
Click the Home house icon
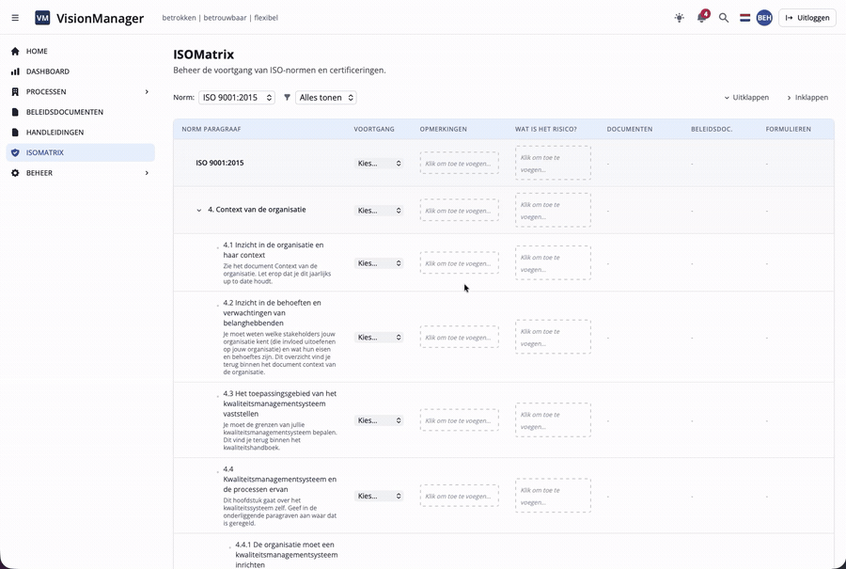point(15,52)
